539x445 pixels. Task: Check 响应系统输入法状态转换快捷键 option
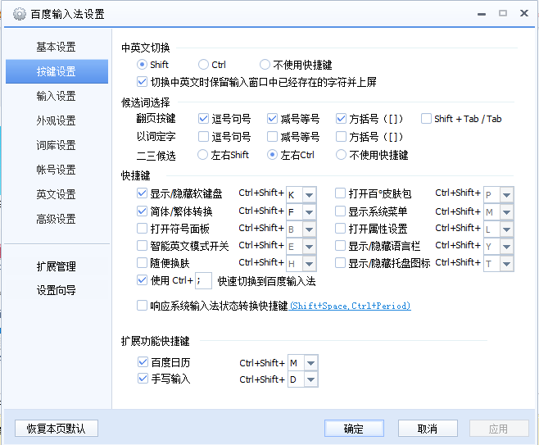click(143, 306)
